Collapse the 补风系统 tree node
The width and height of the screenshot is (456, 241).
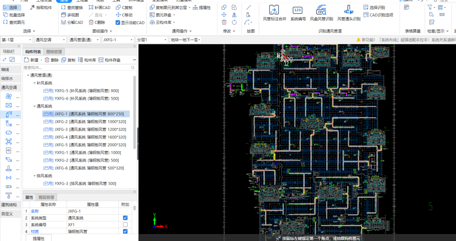point(35,83)
